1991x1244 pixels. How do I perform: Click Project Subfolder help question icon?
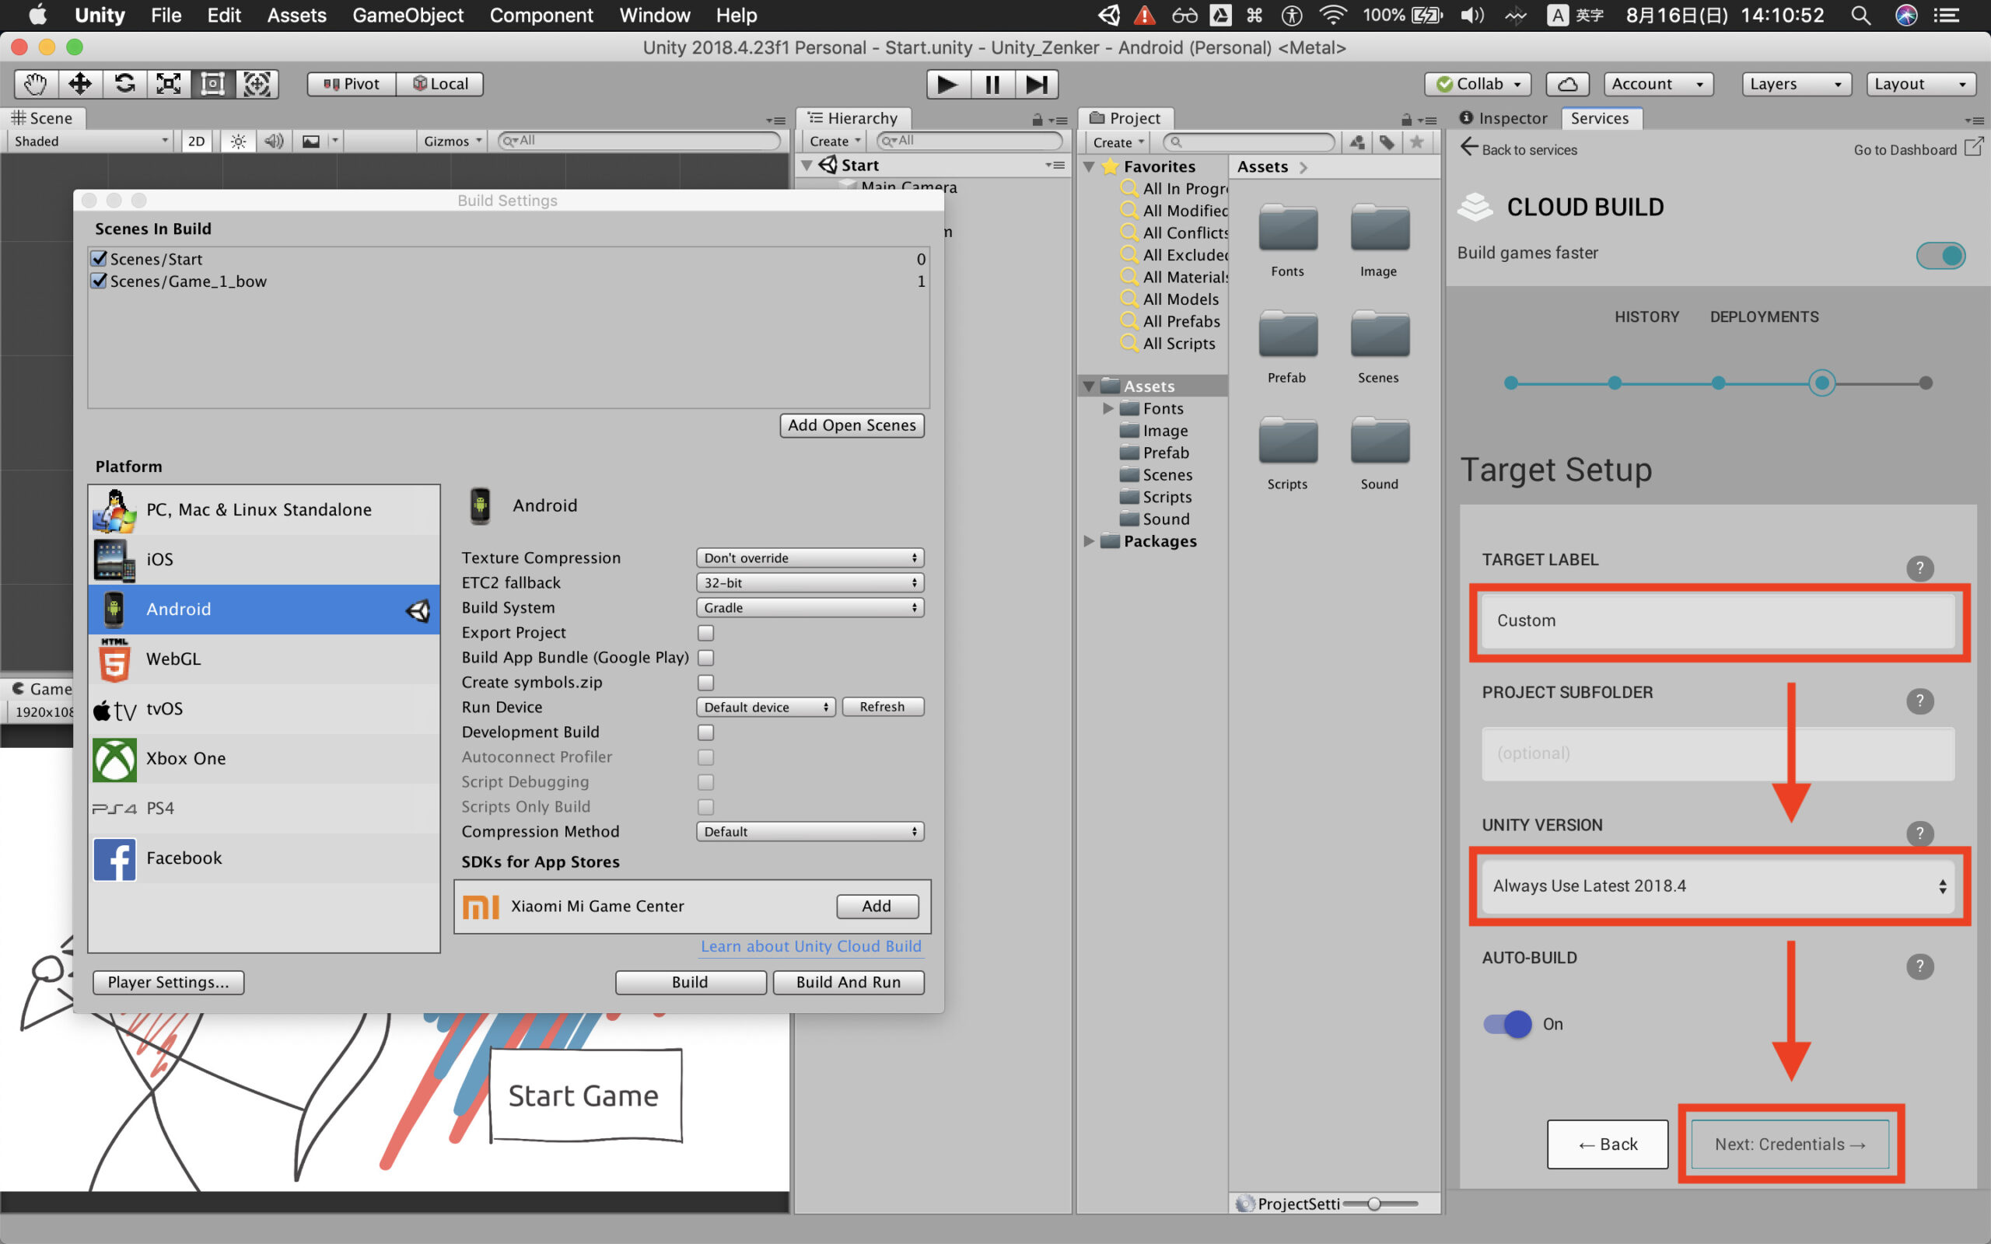[1920, 701]
